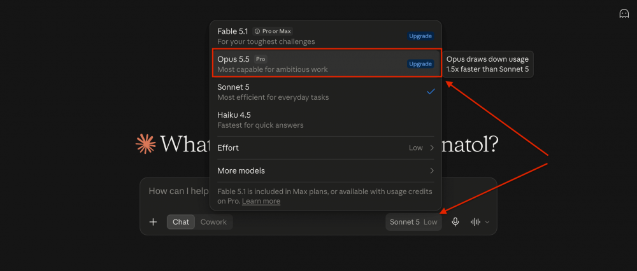Viewport: 637px width, 271px height.
Task: Click the checkmark next to Sonnet 5
Action: [x=431, y=91]
